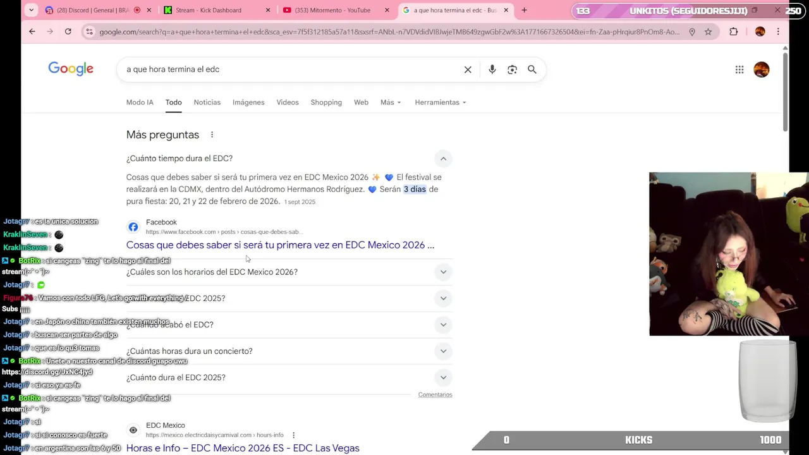Reload the current page

click(x=68, y=32)
